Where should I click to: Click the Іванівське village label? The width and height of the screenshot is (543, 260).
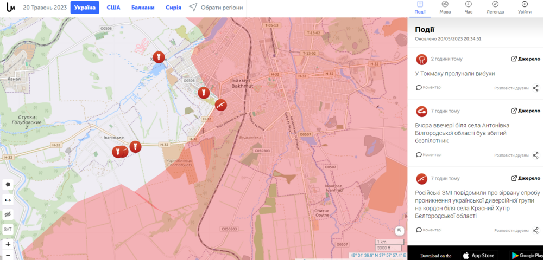tap(113, 138)
